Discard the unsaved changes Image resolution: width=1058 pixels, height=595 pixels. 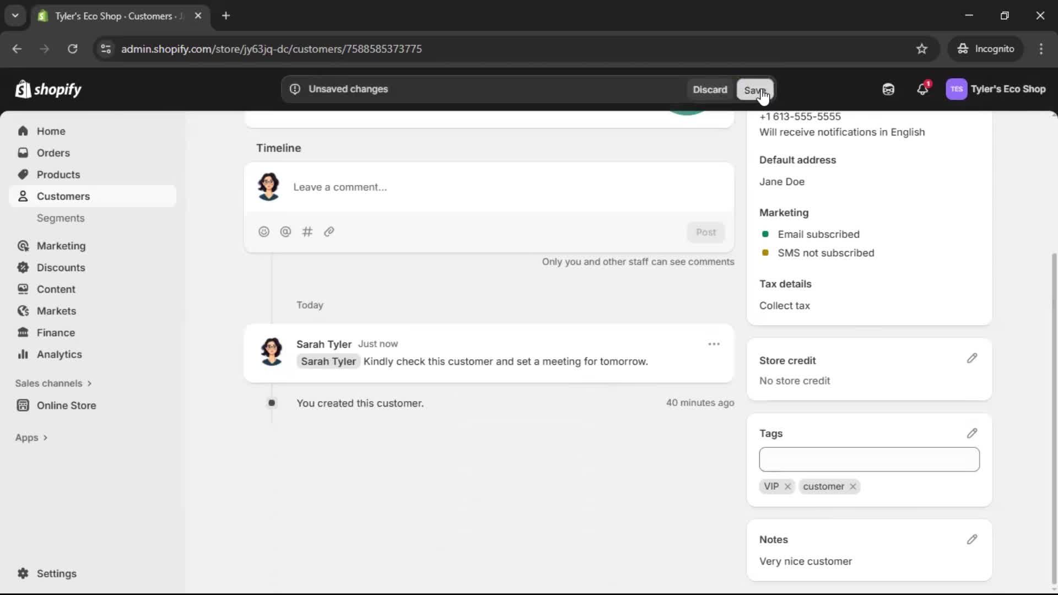coord(710,89)
